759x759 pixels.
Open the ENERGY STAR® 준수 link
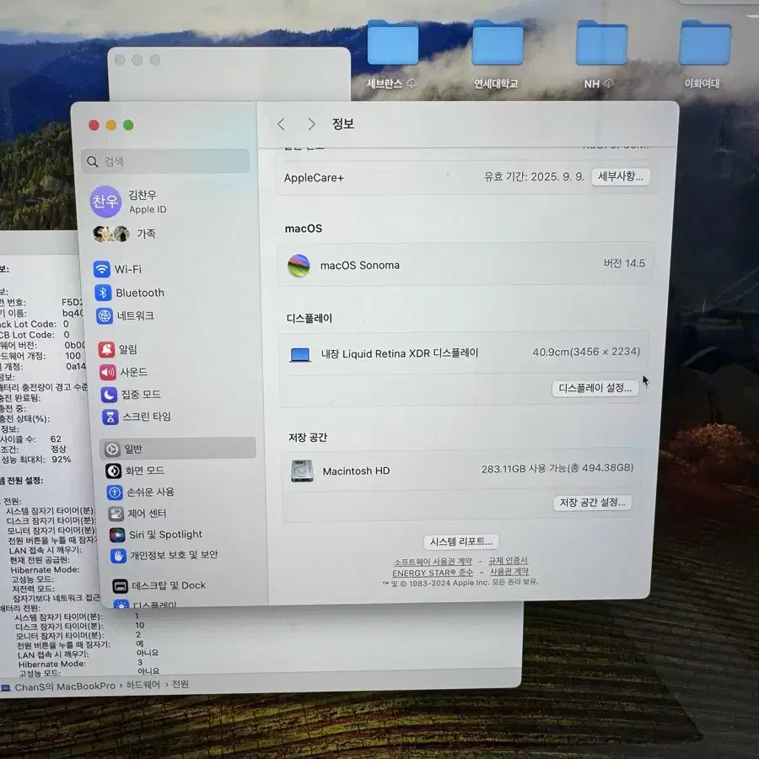click(x=433, y=573)
